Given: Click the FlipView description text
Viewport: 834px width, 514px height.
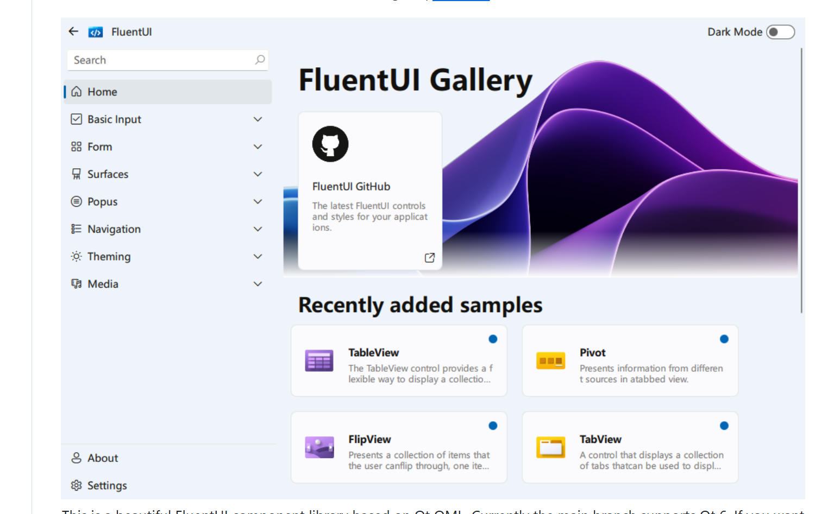Looking at the screenshot, I should [419, 460].
